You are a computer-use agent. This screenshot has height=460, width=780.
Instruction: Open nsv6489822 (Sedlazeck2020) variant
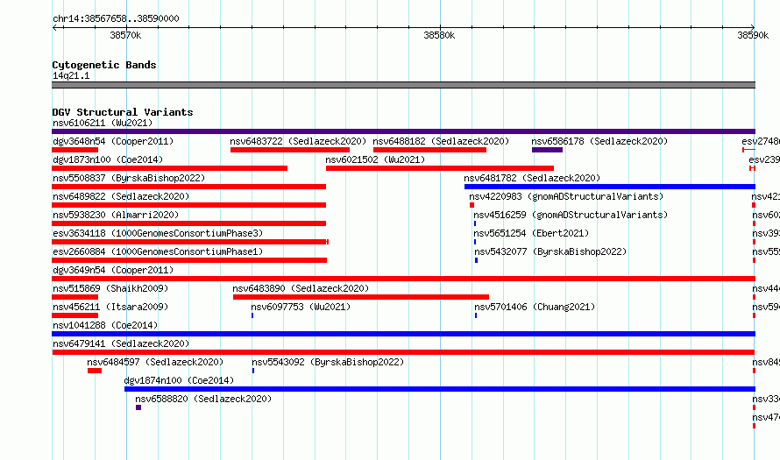tap(121, 196)
